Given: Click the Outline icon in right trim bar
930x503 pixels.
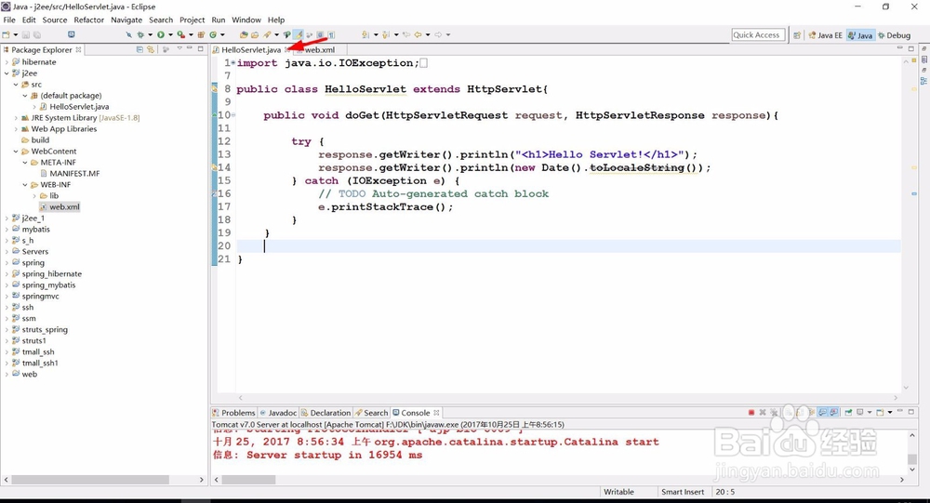Looking at the screenshot, I should 924,81.
